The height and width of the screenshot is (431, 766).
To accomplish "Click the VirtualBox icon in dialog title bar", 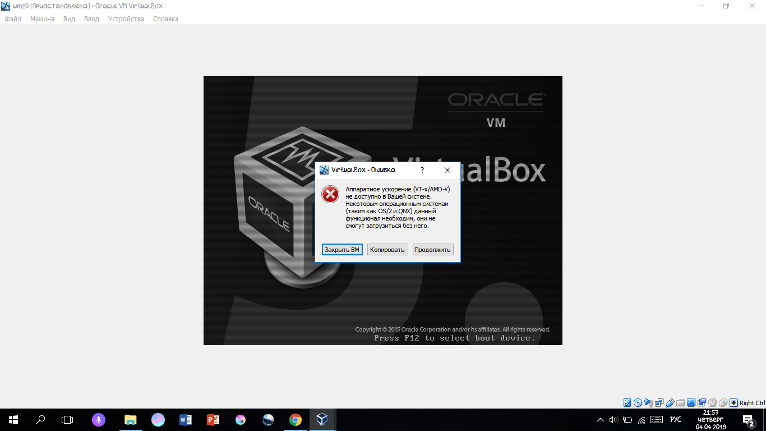I will coord(324,170).
